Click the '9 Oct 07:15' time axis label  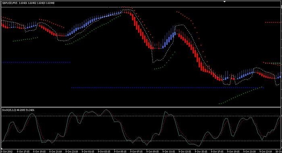(137, 151)
